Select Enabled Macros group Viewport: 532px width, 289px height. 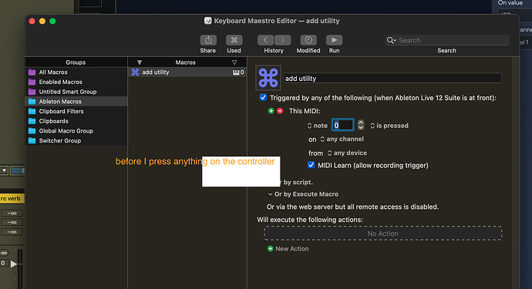click(76, 82)
